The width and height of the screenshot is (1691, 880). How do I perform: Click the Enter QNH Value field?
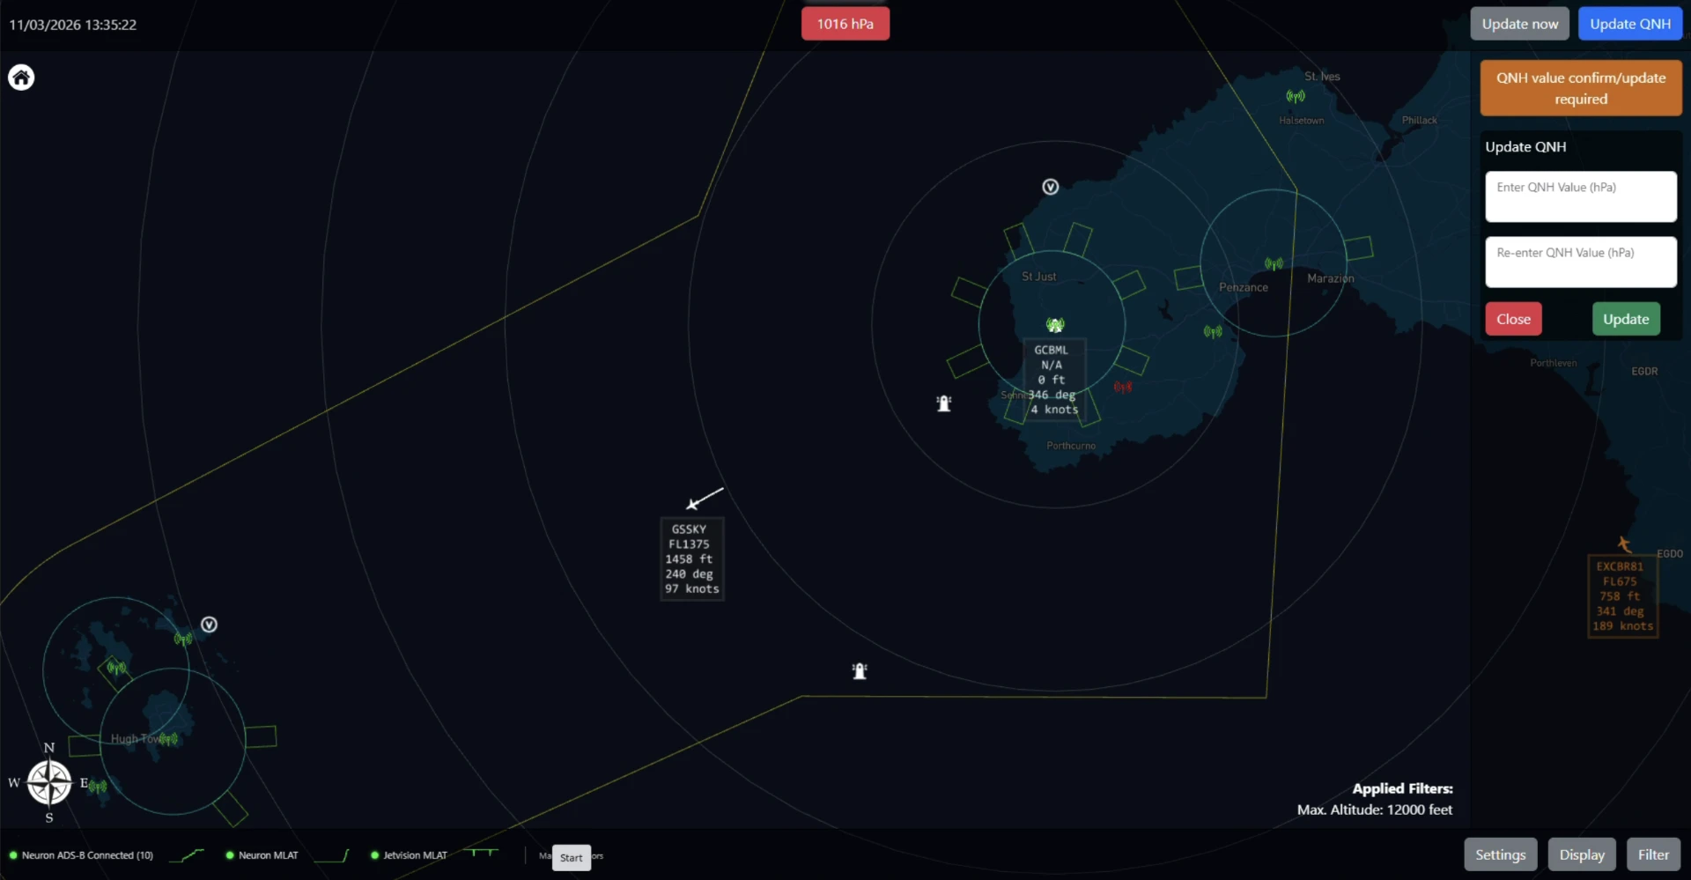point(1581,196)
